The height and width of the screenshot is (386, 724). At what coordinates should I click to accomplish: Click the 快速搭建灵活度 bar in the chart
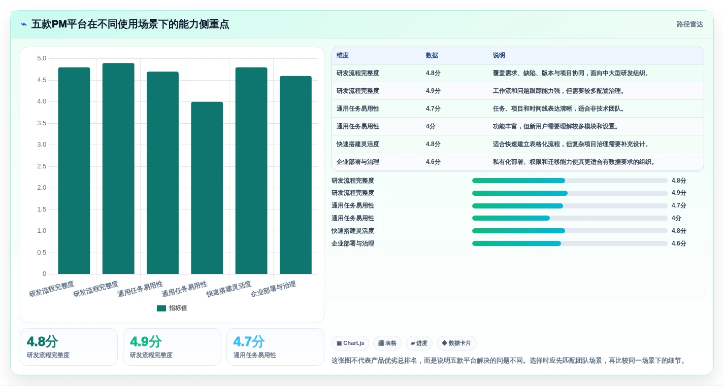(251, 171)
